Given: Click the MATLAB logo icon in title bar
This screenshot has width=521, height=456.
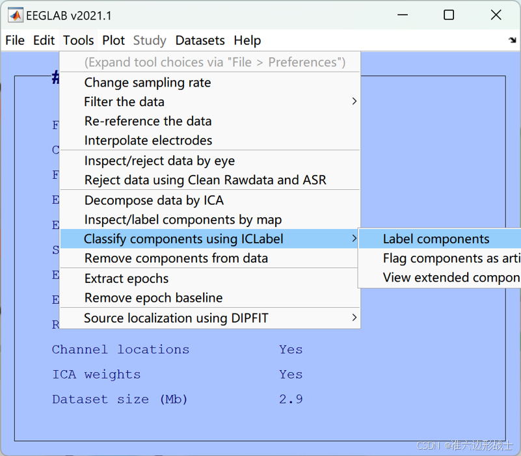Looking at the screenshot, I should pyautogui.click(x=15, y=16).
